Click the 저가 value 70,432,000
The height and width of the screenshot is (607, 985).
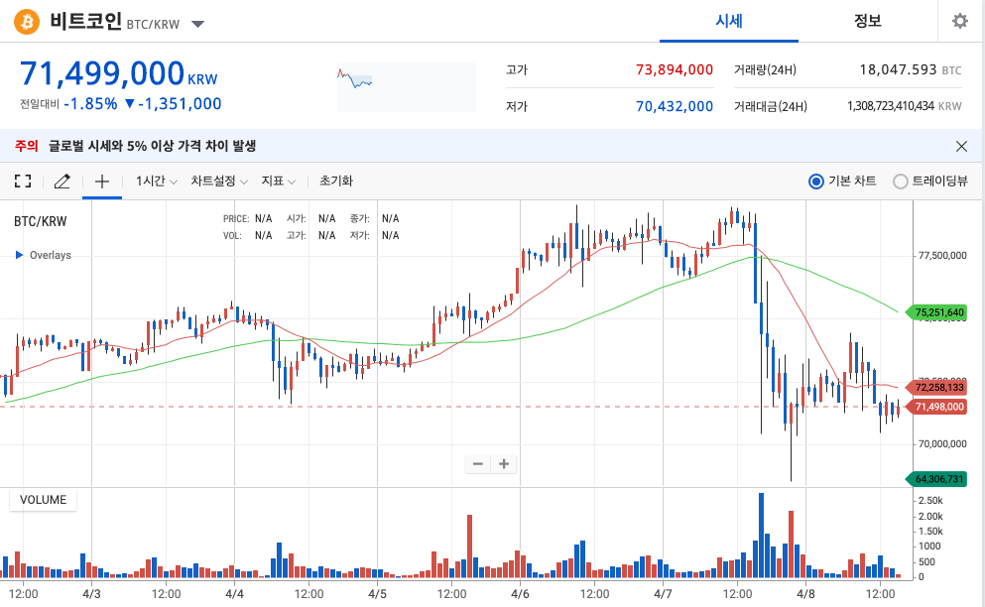675,106
